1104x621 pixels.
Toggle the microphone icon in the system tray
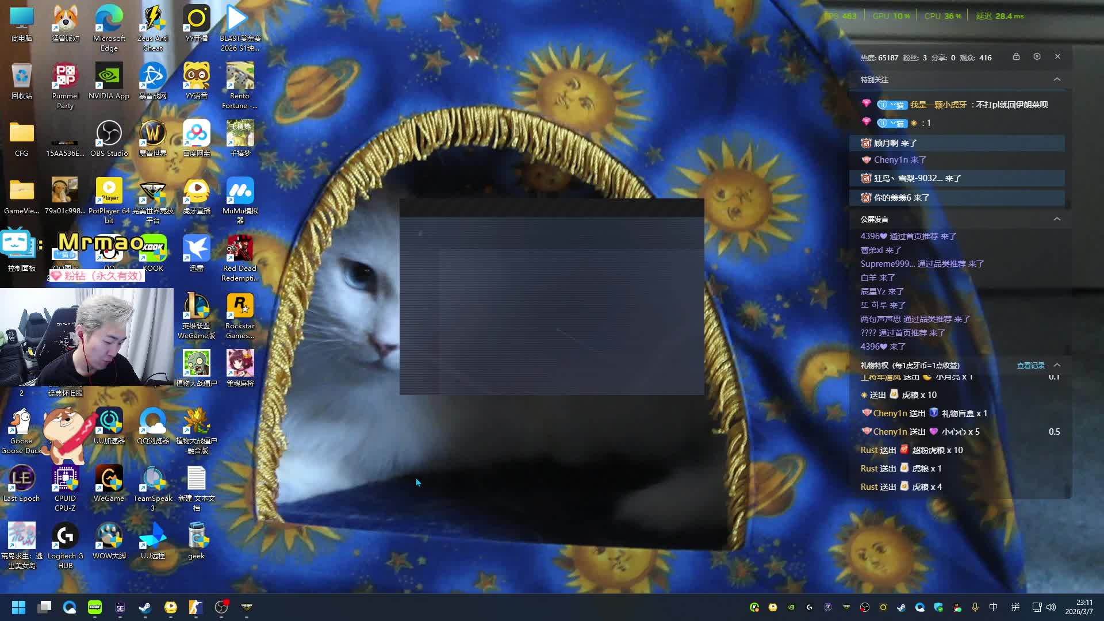pyautogui.click(x=975, y=607)
